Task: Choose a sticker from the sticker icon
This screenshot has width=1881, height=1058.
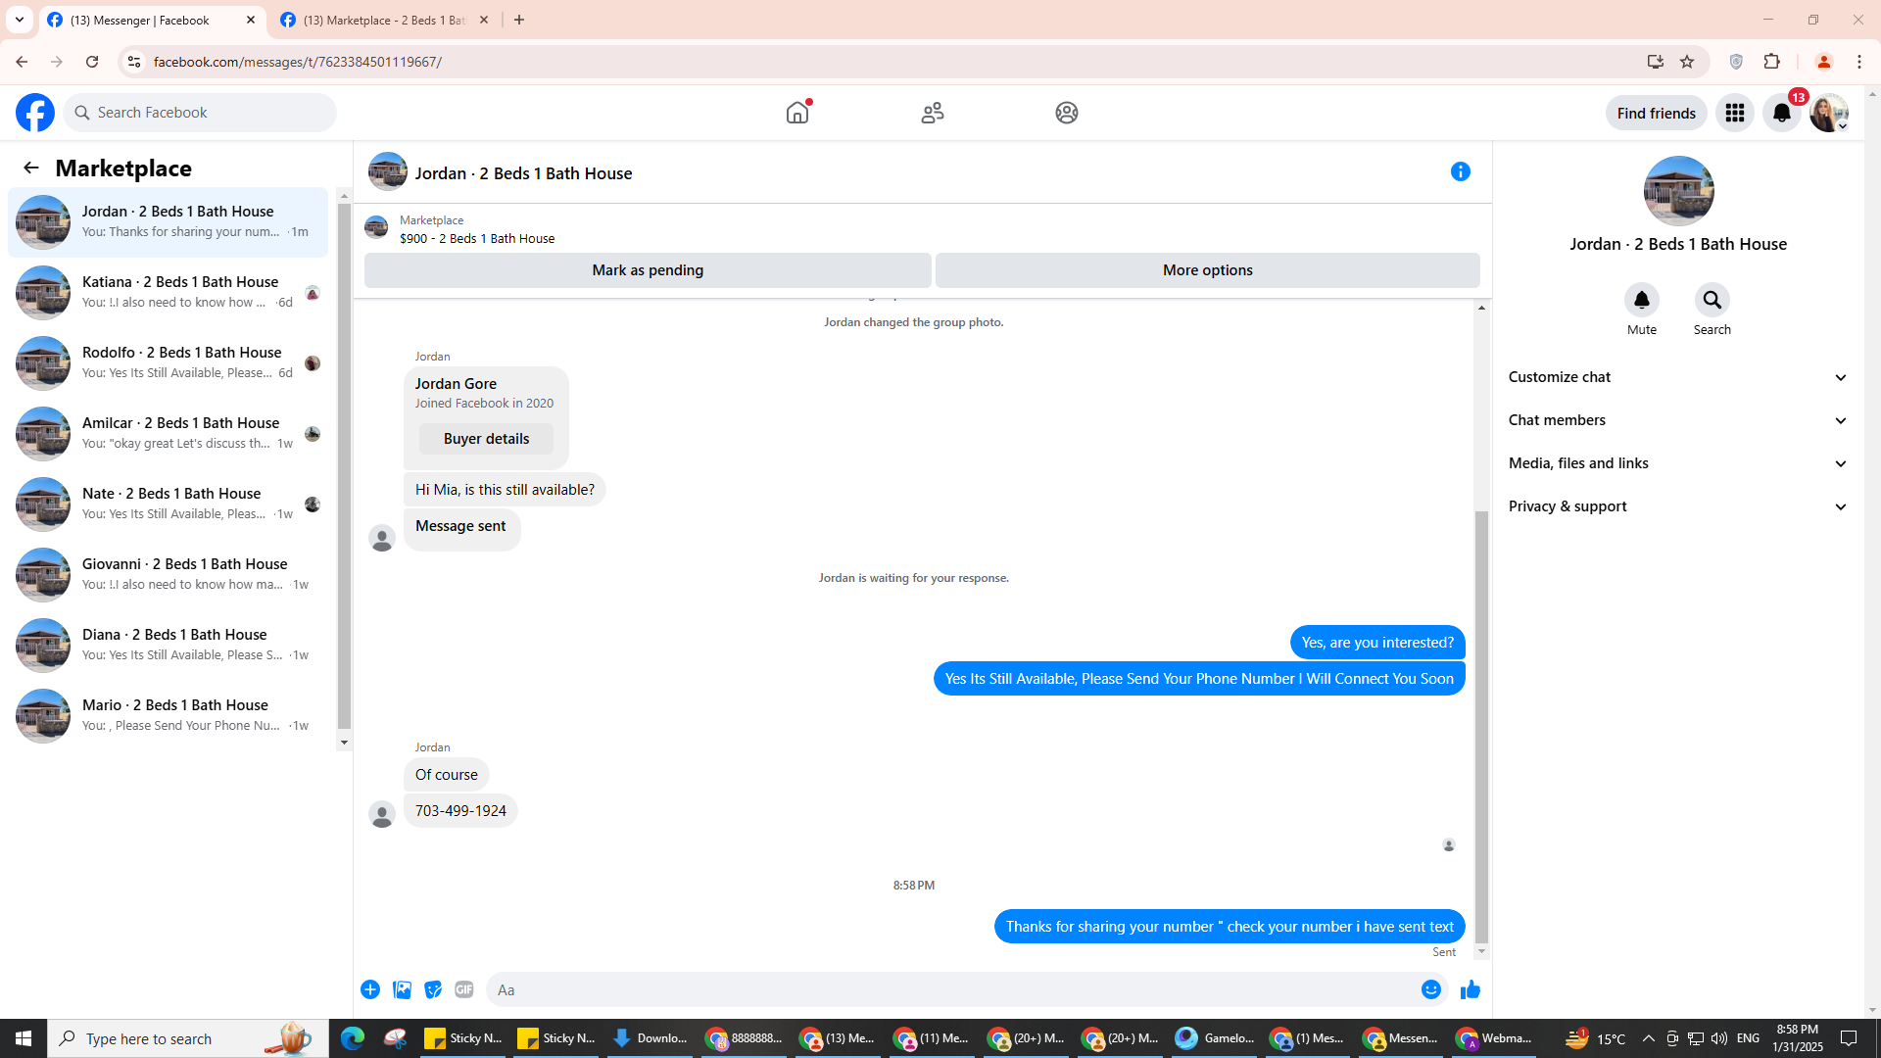Action: 433,989
